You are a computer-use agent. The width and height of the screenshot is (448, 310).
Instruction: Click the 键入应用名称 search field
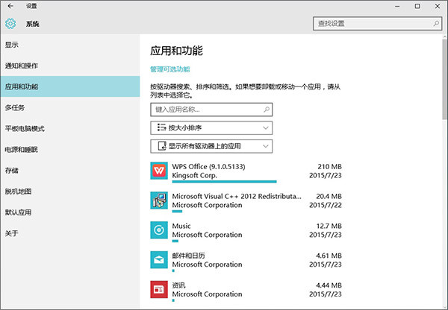(211, 110)
